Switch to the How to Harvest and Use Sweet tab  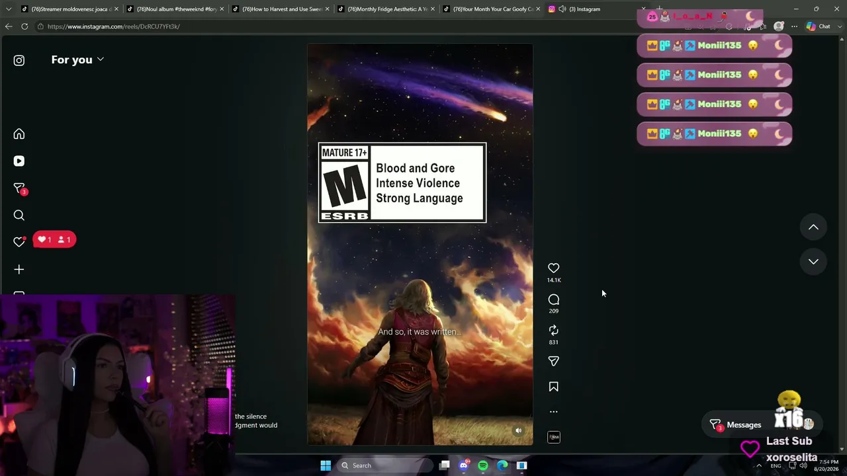[280, 9]
